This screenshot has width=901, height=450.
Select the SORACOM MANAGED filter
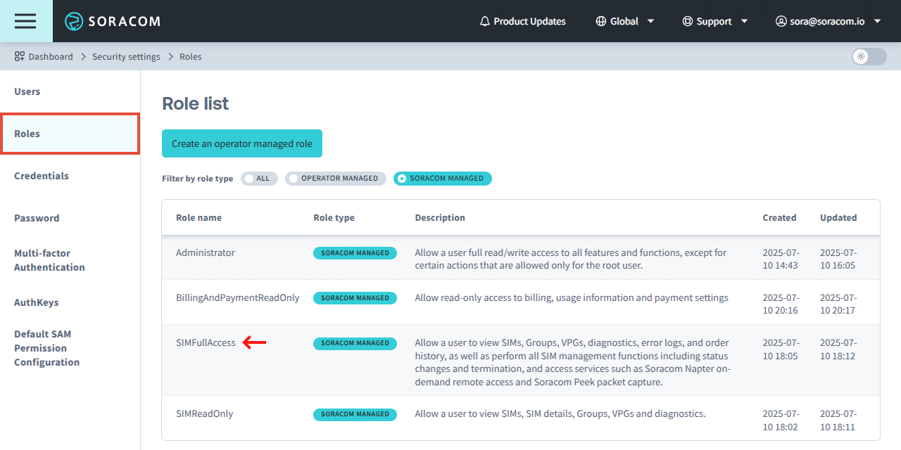442,178
